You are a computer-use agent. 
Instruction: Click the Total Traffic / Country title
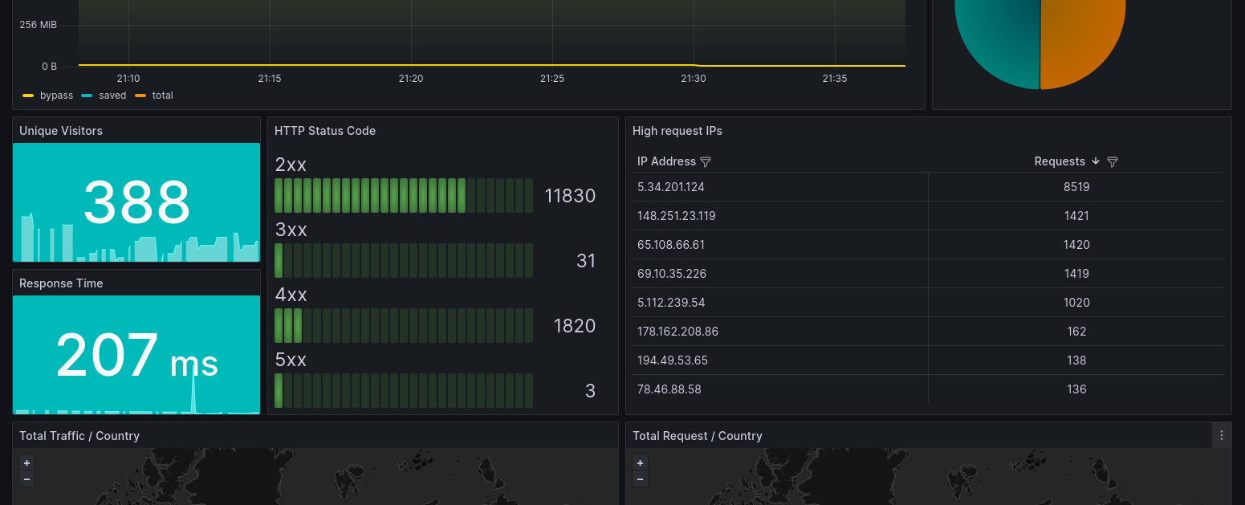click(x=79, y=436)
